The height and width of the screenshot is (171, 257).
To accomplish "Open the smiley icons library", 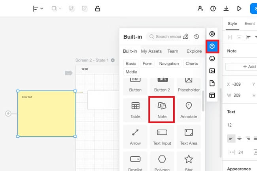I will [212, 58].
